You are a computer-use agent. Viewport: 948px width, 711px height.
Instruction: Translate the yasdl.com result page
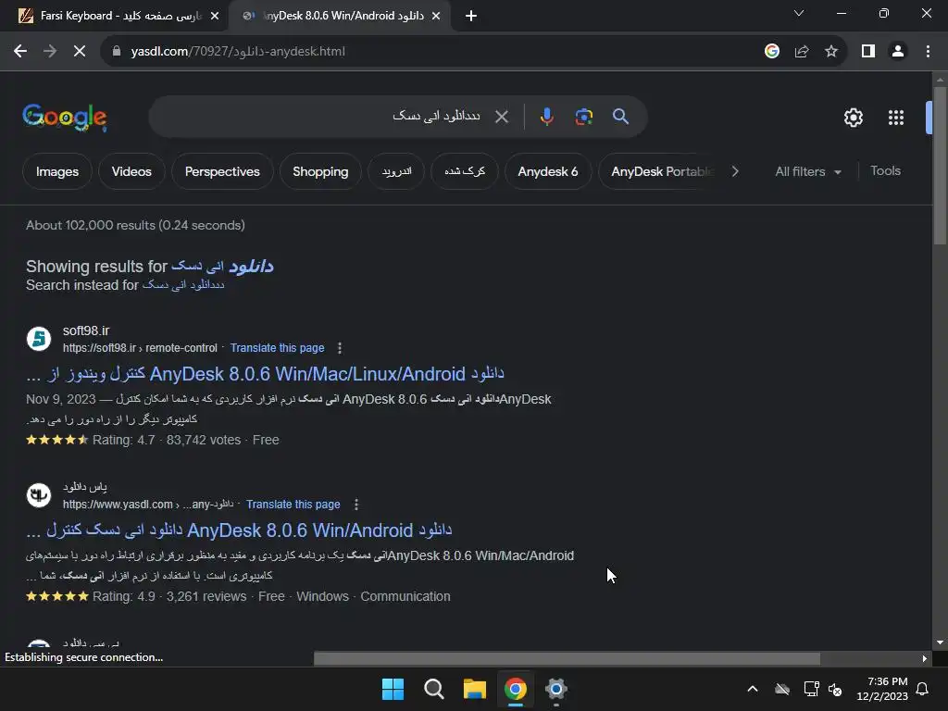(293, 505)
